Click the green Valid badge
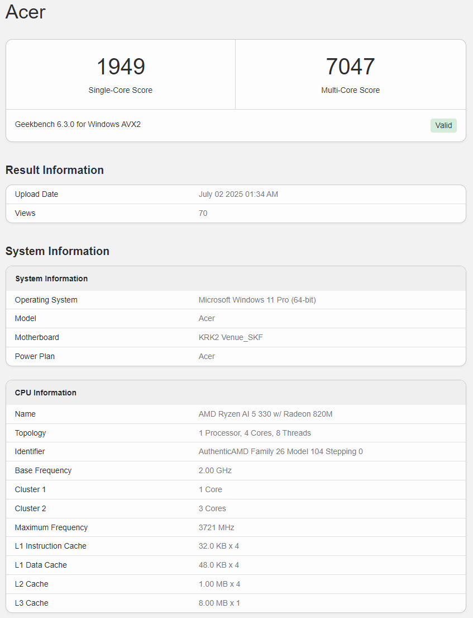Viewport: 473px width, 618px height. click(x=443, y=125)
